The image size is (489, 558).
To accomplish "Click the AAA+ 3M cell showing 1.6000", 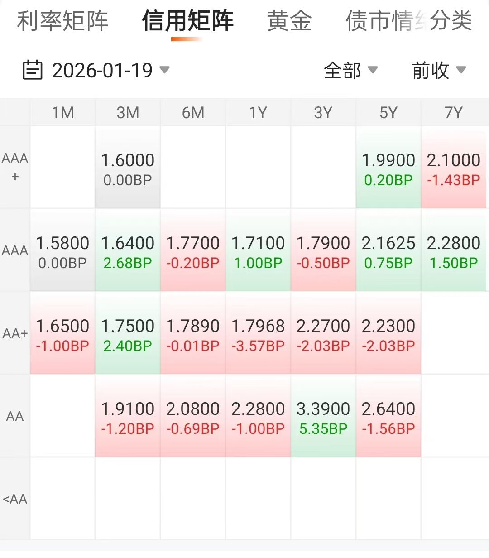I will coord(128,168).
